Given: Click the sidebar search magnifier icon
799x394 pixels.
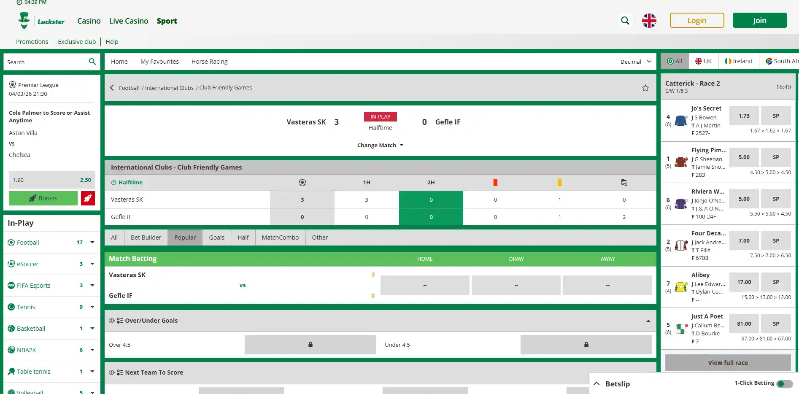Looking at the screenshot, I should [92, 62].
